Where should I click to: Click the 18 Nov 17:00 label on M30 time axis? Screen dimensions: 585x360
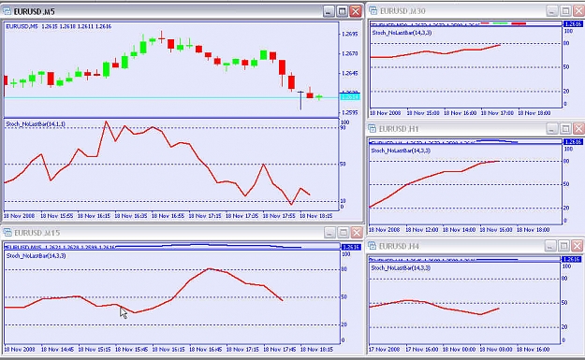click(497, 113)
